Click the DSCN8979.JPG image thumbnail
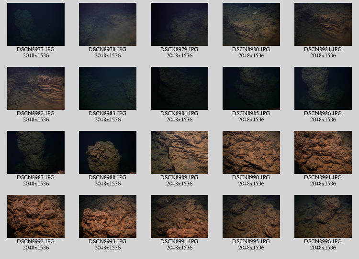This screenshot has width=359, height=259. click(179, 24)
